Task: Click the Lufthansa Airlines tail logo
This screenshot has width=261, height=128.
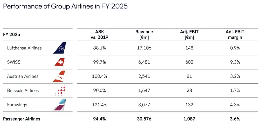Action: [60, 48]
